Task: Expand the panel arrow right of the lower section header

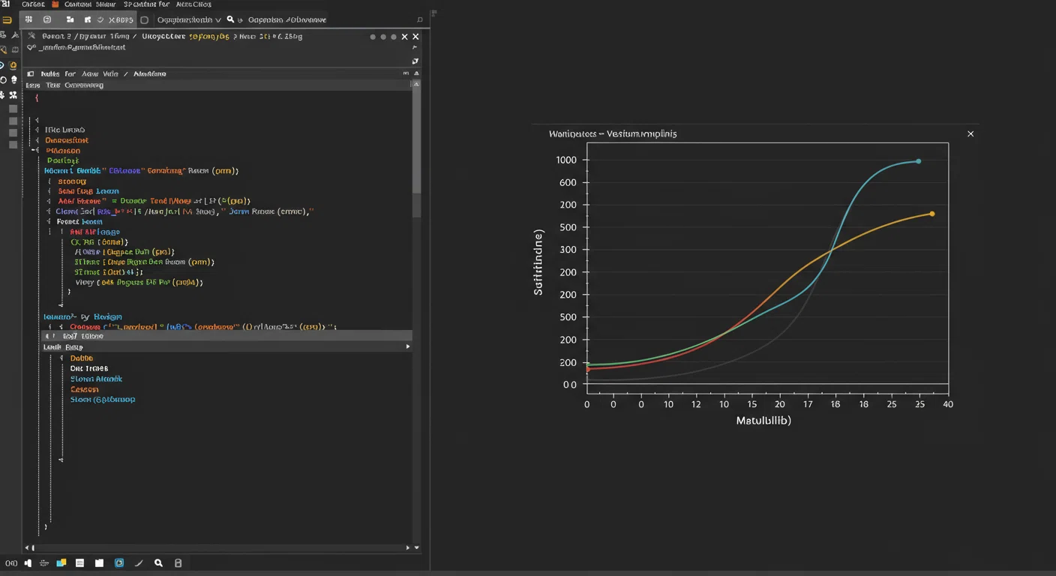Action: coord(408,346)
